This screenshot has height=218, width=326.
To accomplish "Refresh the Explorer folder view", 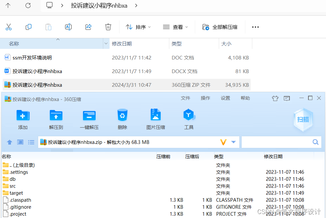I will pos(28,5).
